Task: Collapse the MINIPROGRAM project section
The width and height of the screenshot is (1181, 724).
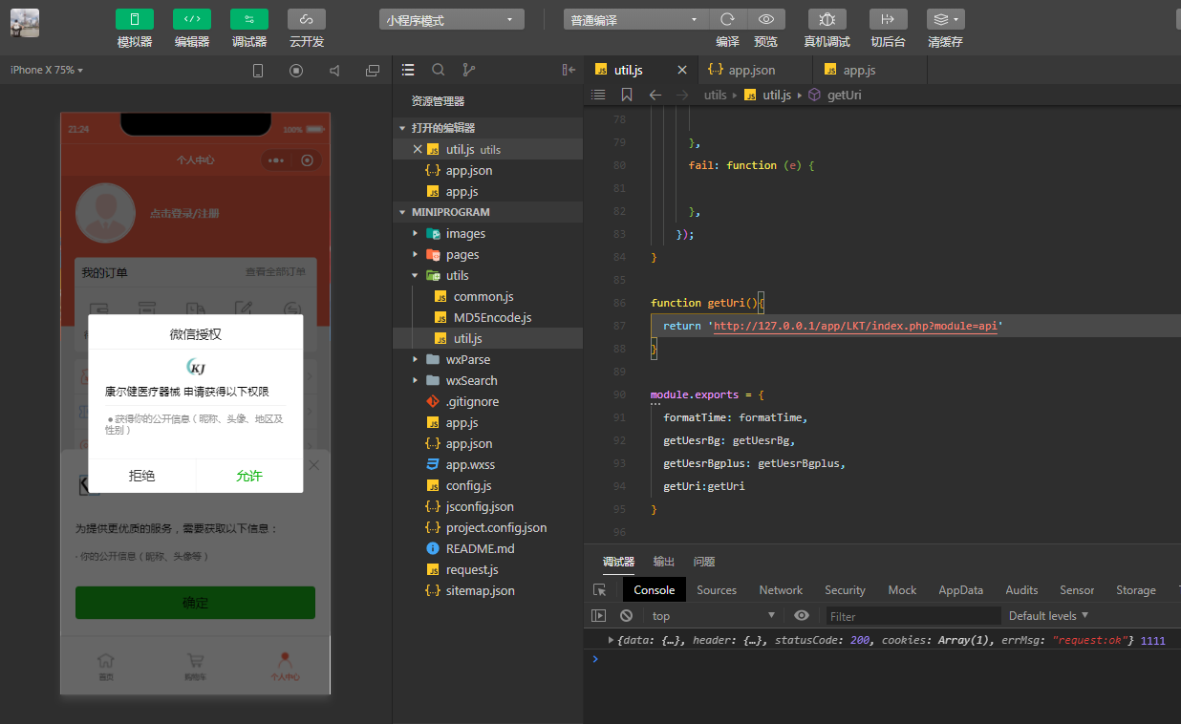Action: point(488,212)
